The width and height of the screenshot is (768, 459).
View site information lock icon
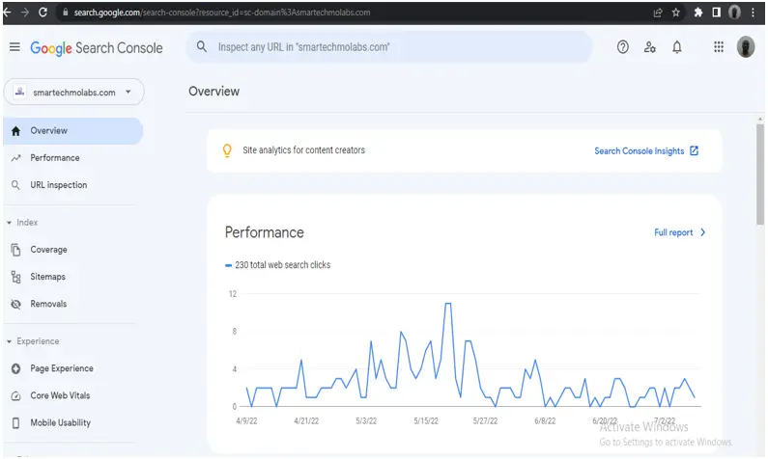pos(64,13)
